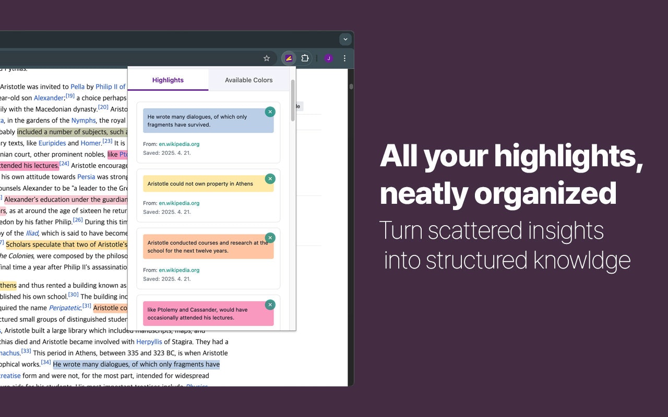Open citation reference [31]
The image size is (668, 417).
point(87,306)
